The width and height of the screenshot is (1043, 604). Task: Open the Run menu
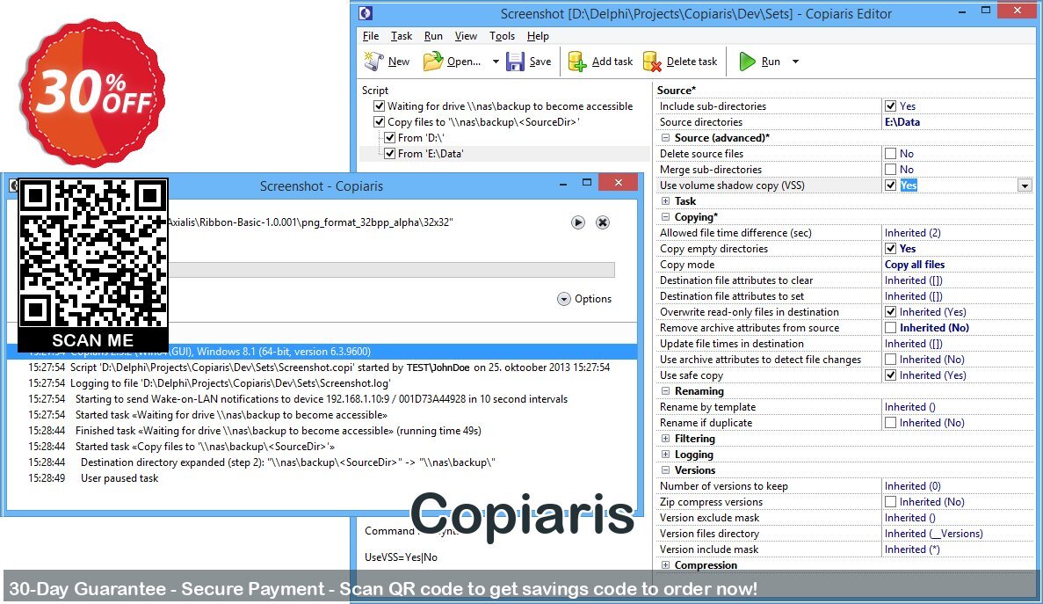(433, 36)
